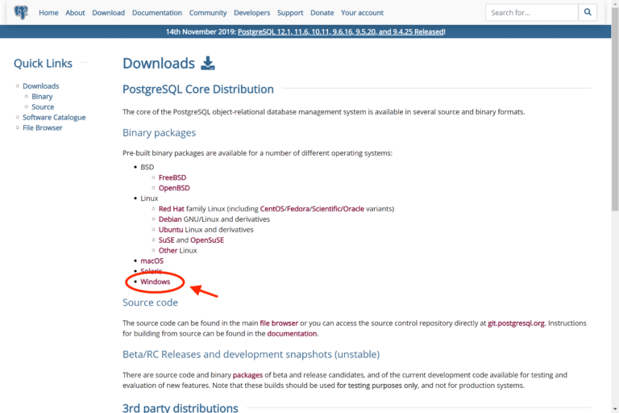Click the search magnifier button

(588, 13)
